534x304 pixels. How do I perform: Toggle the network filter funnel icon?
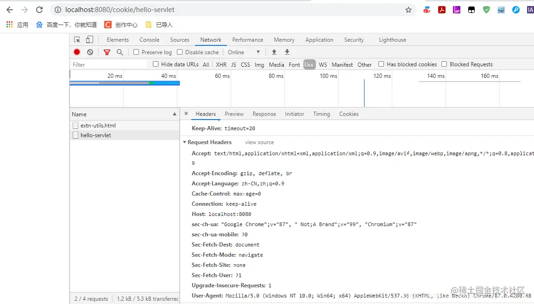click(107, 52)
